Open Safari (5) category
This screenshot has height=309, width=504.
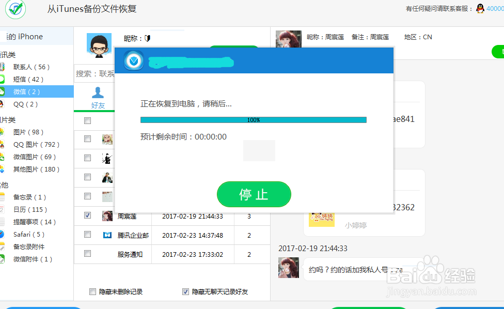click(x=29, y=235)
